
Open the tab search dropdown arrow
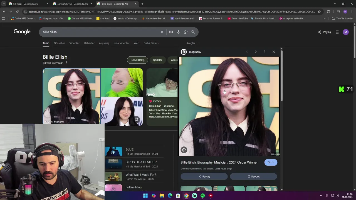coord(4,4)
